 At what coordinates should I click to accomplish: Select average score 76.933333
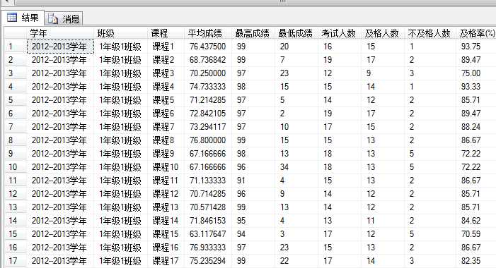(x=208, y=248)
